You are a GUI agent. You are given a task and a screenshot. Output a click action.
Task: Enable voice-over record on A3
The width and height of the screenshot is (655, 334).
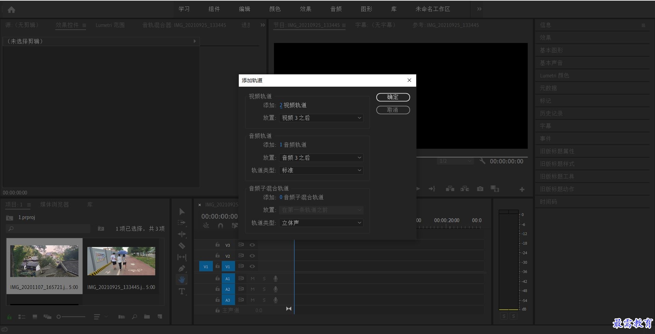pos(275,300)
